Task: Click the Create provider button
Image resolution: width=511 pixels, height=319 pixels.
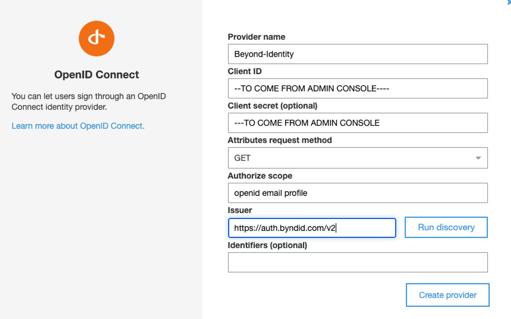Action: click(x=448, y=295)
